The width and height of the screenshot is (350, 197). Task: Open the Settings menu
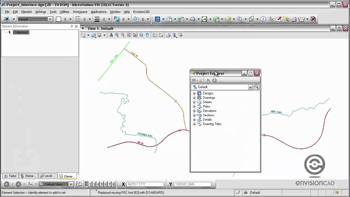(40, 12)
